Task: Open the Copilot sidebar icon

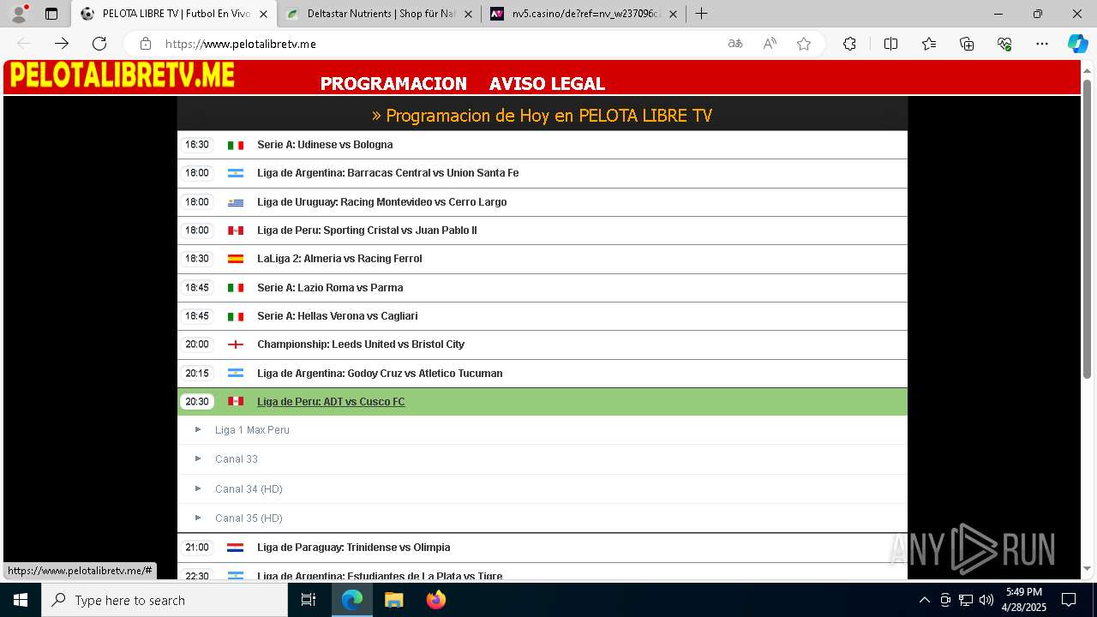Action: 1077,44
